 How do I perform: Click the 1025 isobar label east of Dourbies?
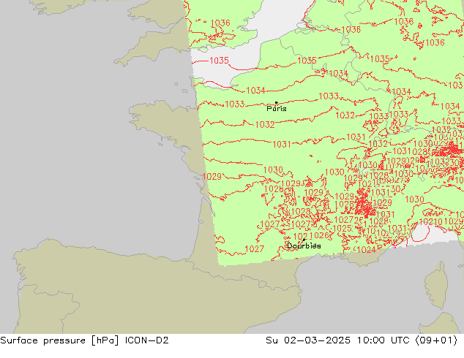342,229
